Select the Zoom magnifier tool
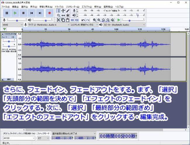This screenshot has width=190, height=145. [58, 15]
